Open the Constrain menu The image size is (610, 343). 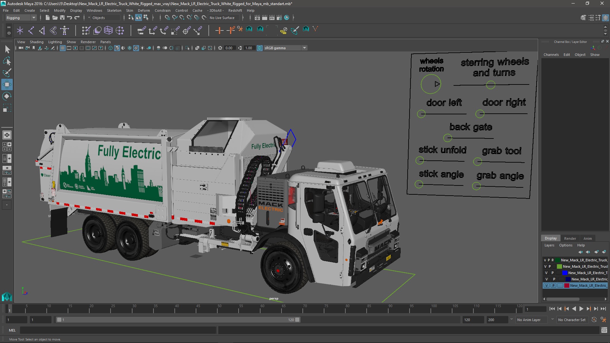[163, 10]
